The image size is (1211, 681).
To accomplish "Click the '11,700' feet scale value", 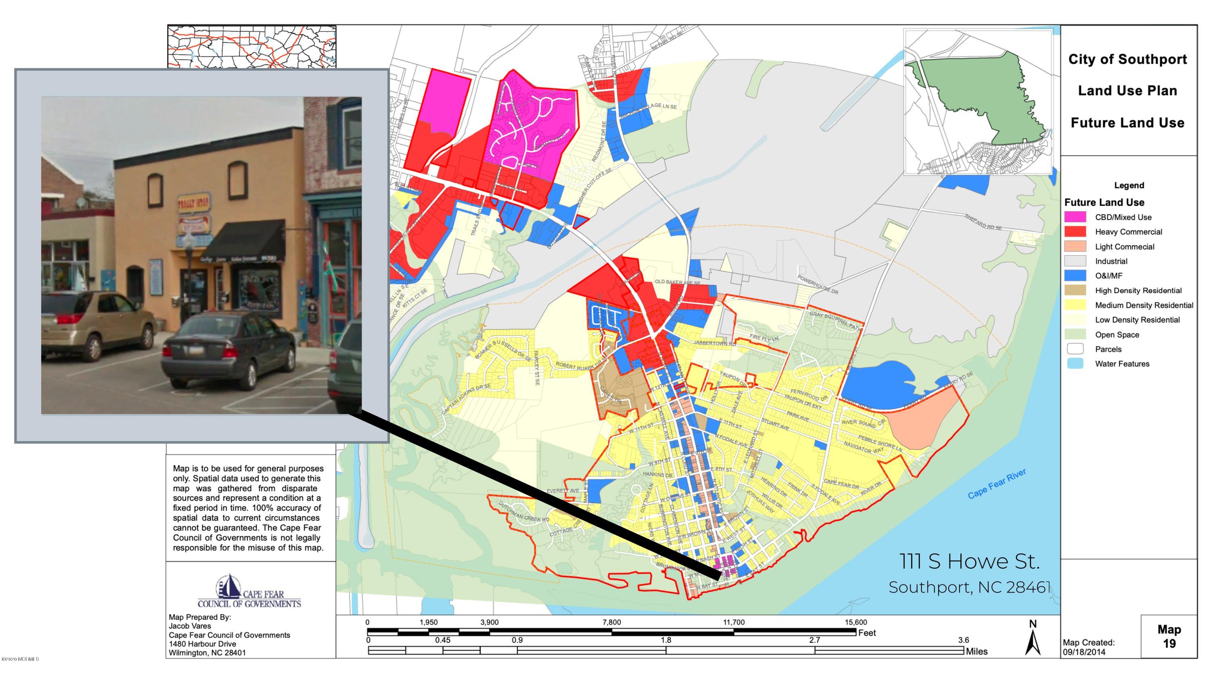I will pyautogui.click(x=733, y=622).
